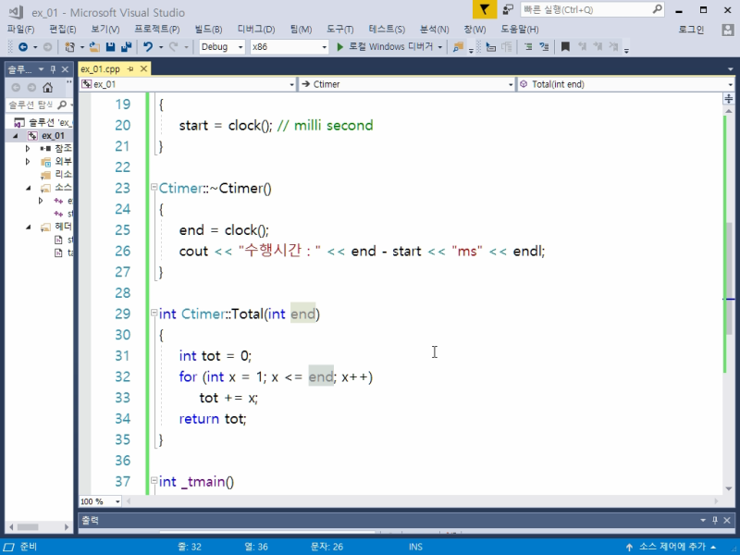The width and height of the screenshot is (740, 555).
Task: Open the 파일(F) menu
Action: click(20, 30)
